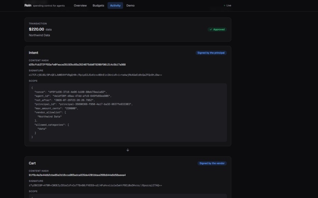
Task: Open the Overview tab
Action: pos(80,6)
